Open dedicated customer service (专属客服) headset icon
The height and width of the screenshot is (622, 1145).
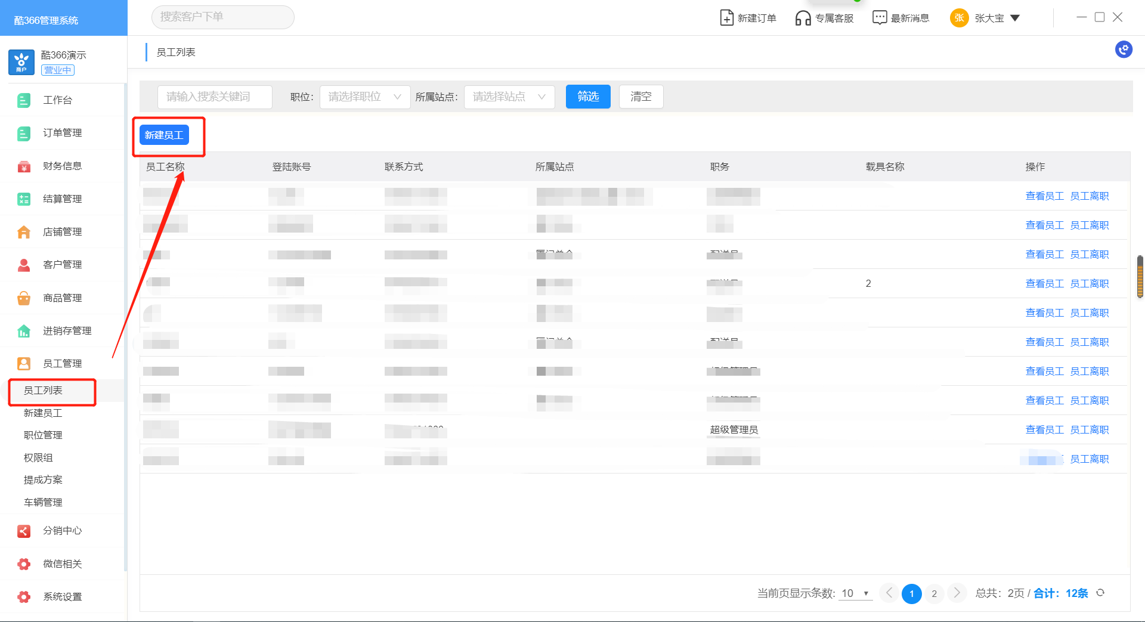[803, 18]
